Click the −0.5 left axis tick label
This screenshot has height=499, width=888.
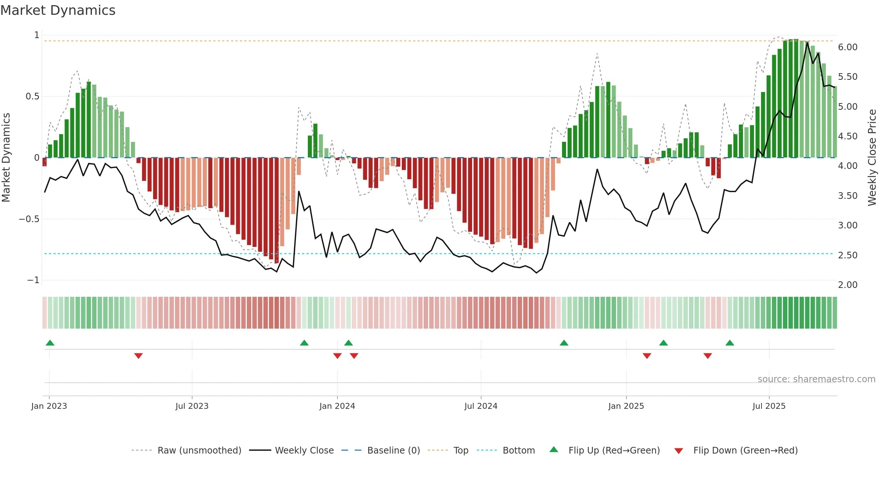29,219
